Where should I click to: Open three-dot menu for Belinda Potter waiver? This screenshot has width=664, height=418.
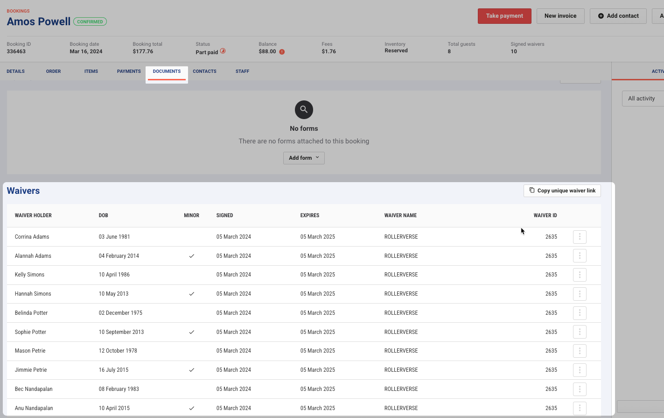coord(580,313)
